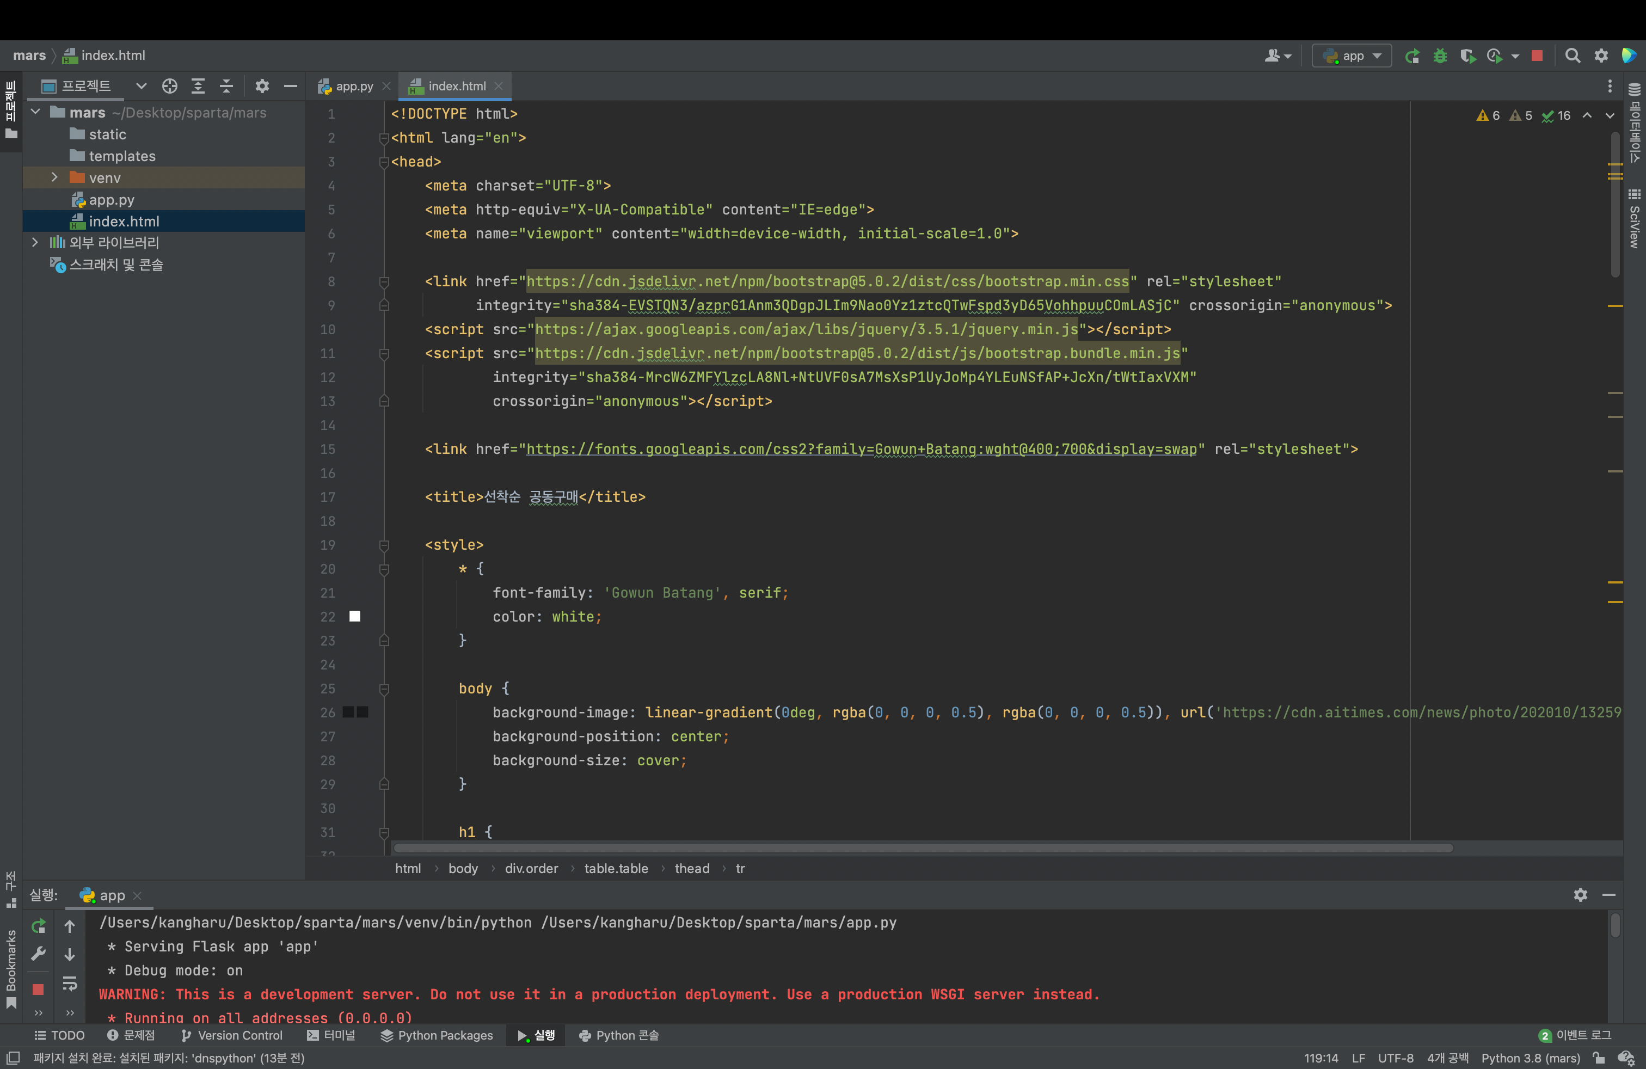Open project panel options gear
This screenshot has height=1069, width=1646.
click(261, 86)
